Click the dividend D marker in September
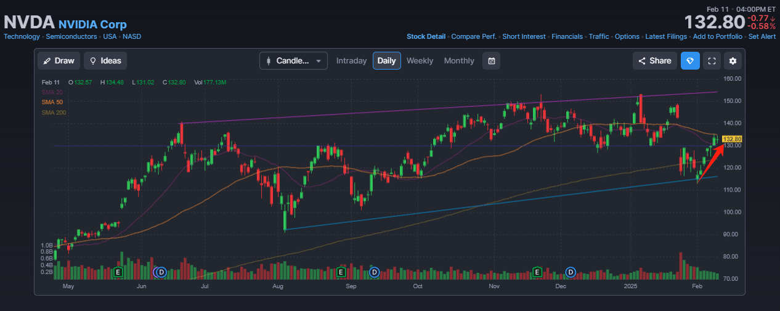Viewport: 780px width, 311px height. (373, 271)
